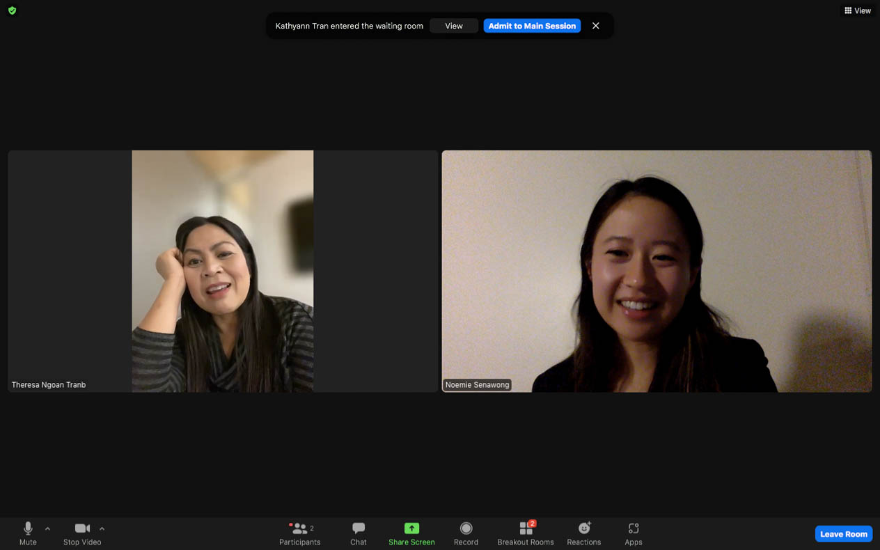Expand audio options chevron beside Mute
This screenshot has height=550, width=880.
click(47, 529)
